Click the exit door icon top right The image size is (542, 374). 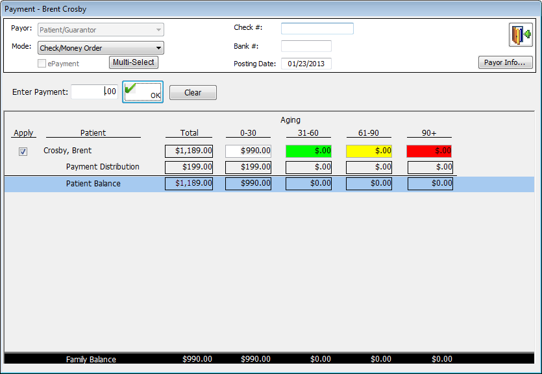520,35
